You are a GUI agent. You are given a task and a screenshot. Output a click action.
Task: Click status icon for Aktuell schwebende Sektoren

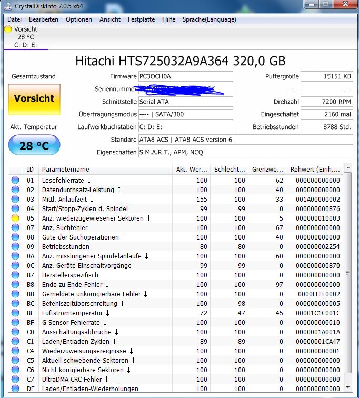click(15, 360)
